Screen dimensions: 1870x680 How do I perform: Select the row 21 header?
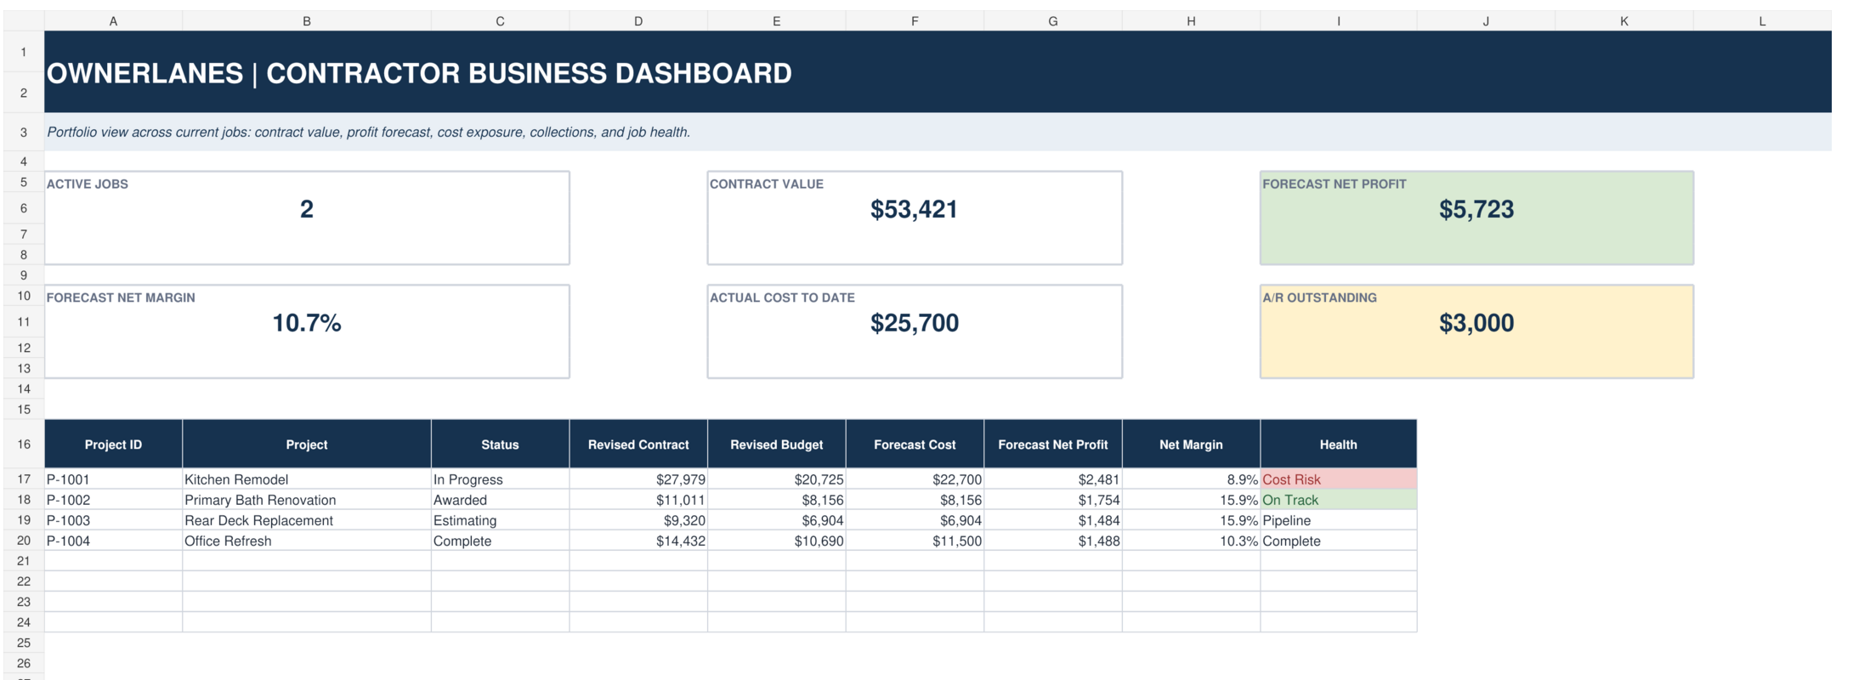tap(24, 561)
